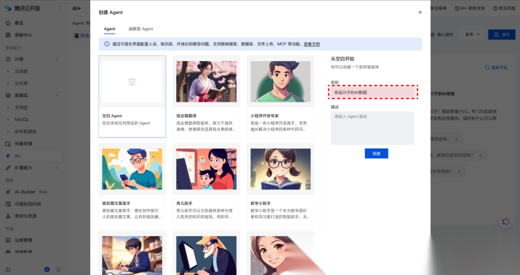Switch to the 函数型 Agent tab
Image resolution: width=520 pixels, height=275 pixels.
tap(141, 29)
